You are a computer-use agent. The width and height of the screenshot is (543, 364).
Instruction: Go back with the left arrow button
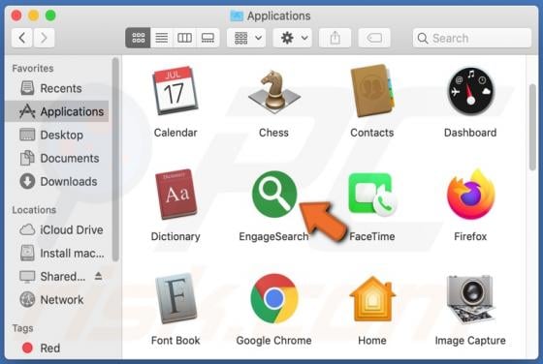22,38
